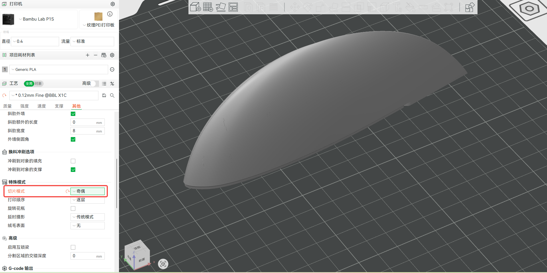This screenshot has width=547, height=273.
Task: Click the Measure ruler tool icon
Action: 423,7
